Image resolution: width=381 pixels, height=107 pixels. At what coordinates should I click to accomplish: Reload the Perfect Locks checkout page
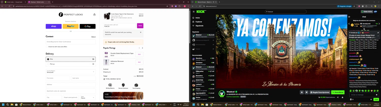click(9, 6)
